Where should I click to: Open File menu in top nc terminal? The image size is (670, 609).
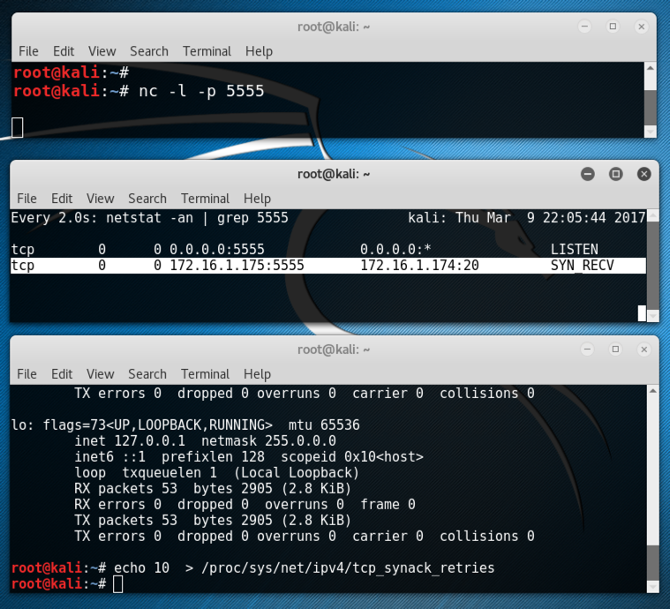pos(28,51)
